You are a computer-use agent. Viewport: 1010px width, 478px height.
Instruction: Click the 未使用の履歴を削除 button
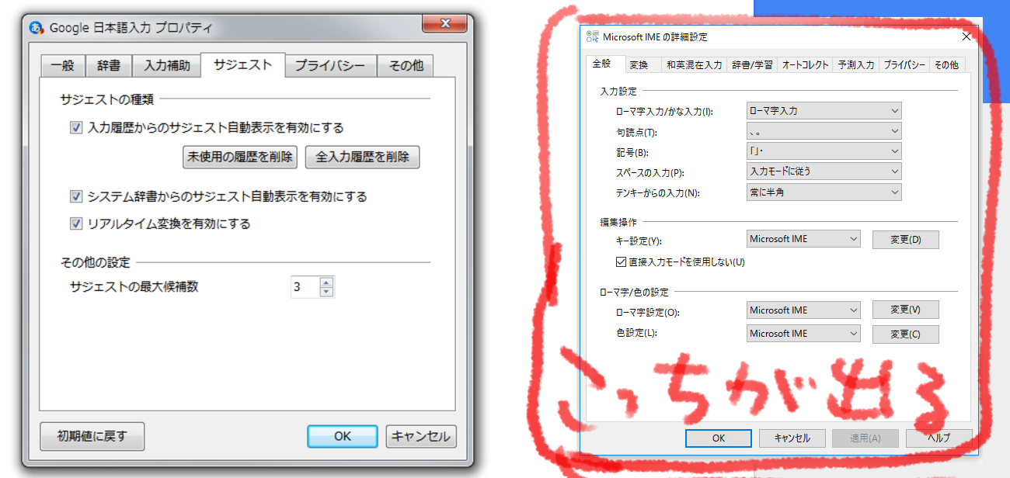coord(240,157)
